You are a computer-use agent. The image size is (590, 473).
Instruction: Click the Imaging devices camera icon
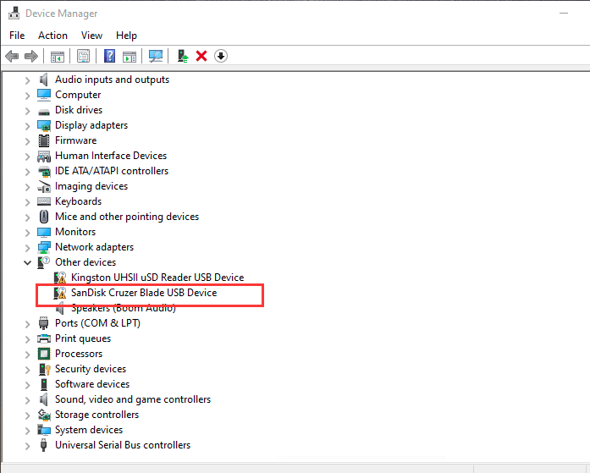tap(44, 186)
